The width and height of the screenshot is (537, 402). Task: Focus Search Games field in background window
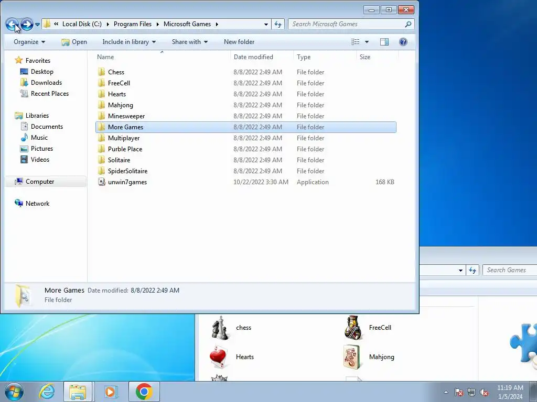pos(510,270)
